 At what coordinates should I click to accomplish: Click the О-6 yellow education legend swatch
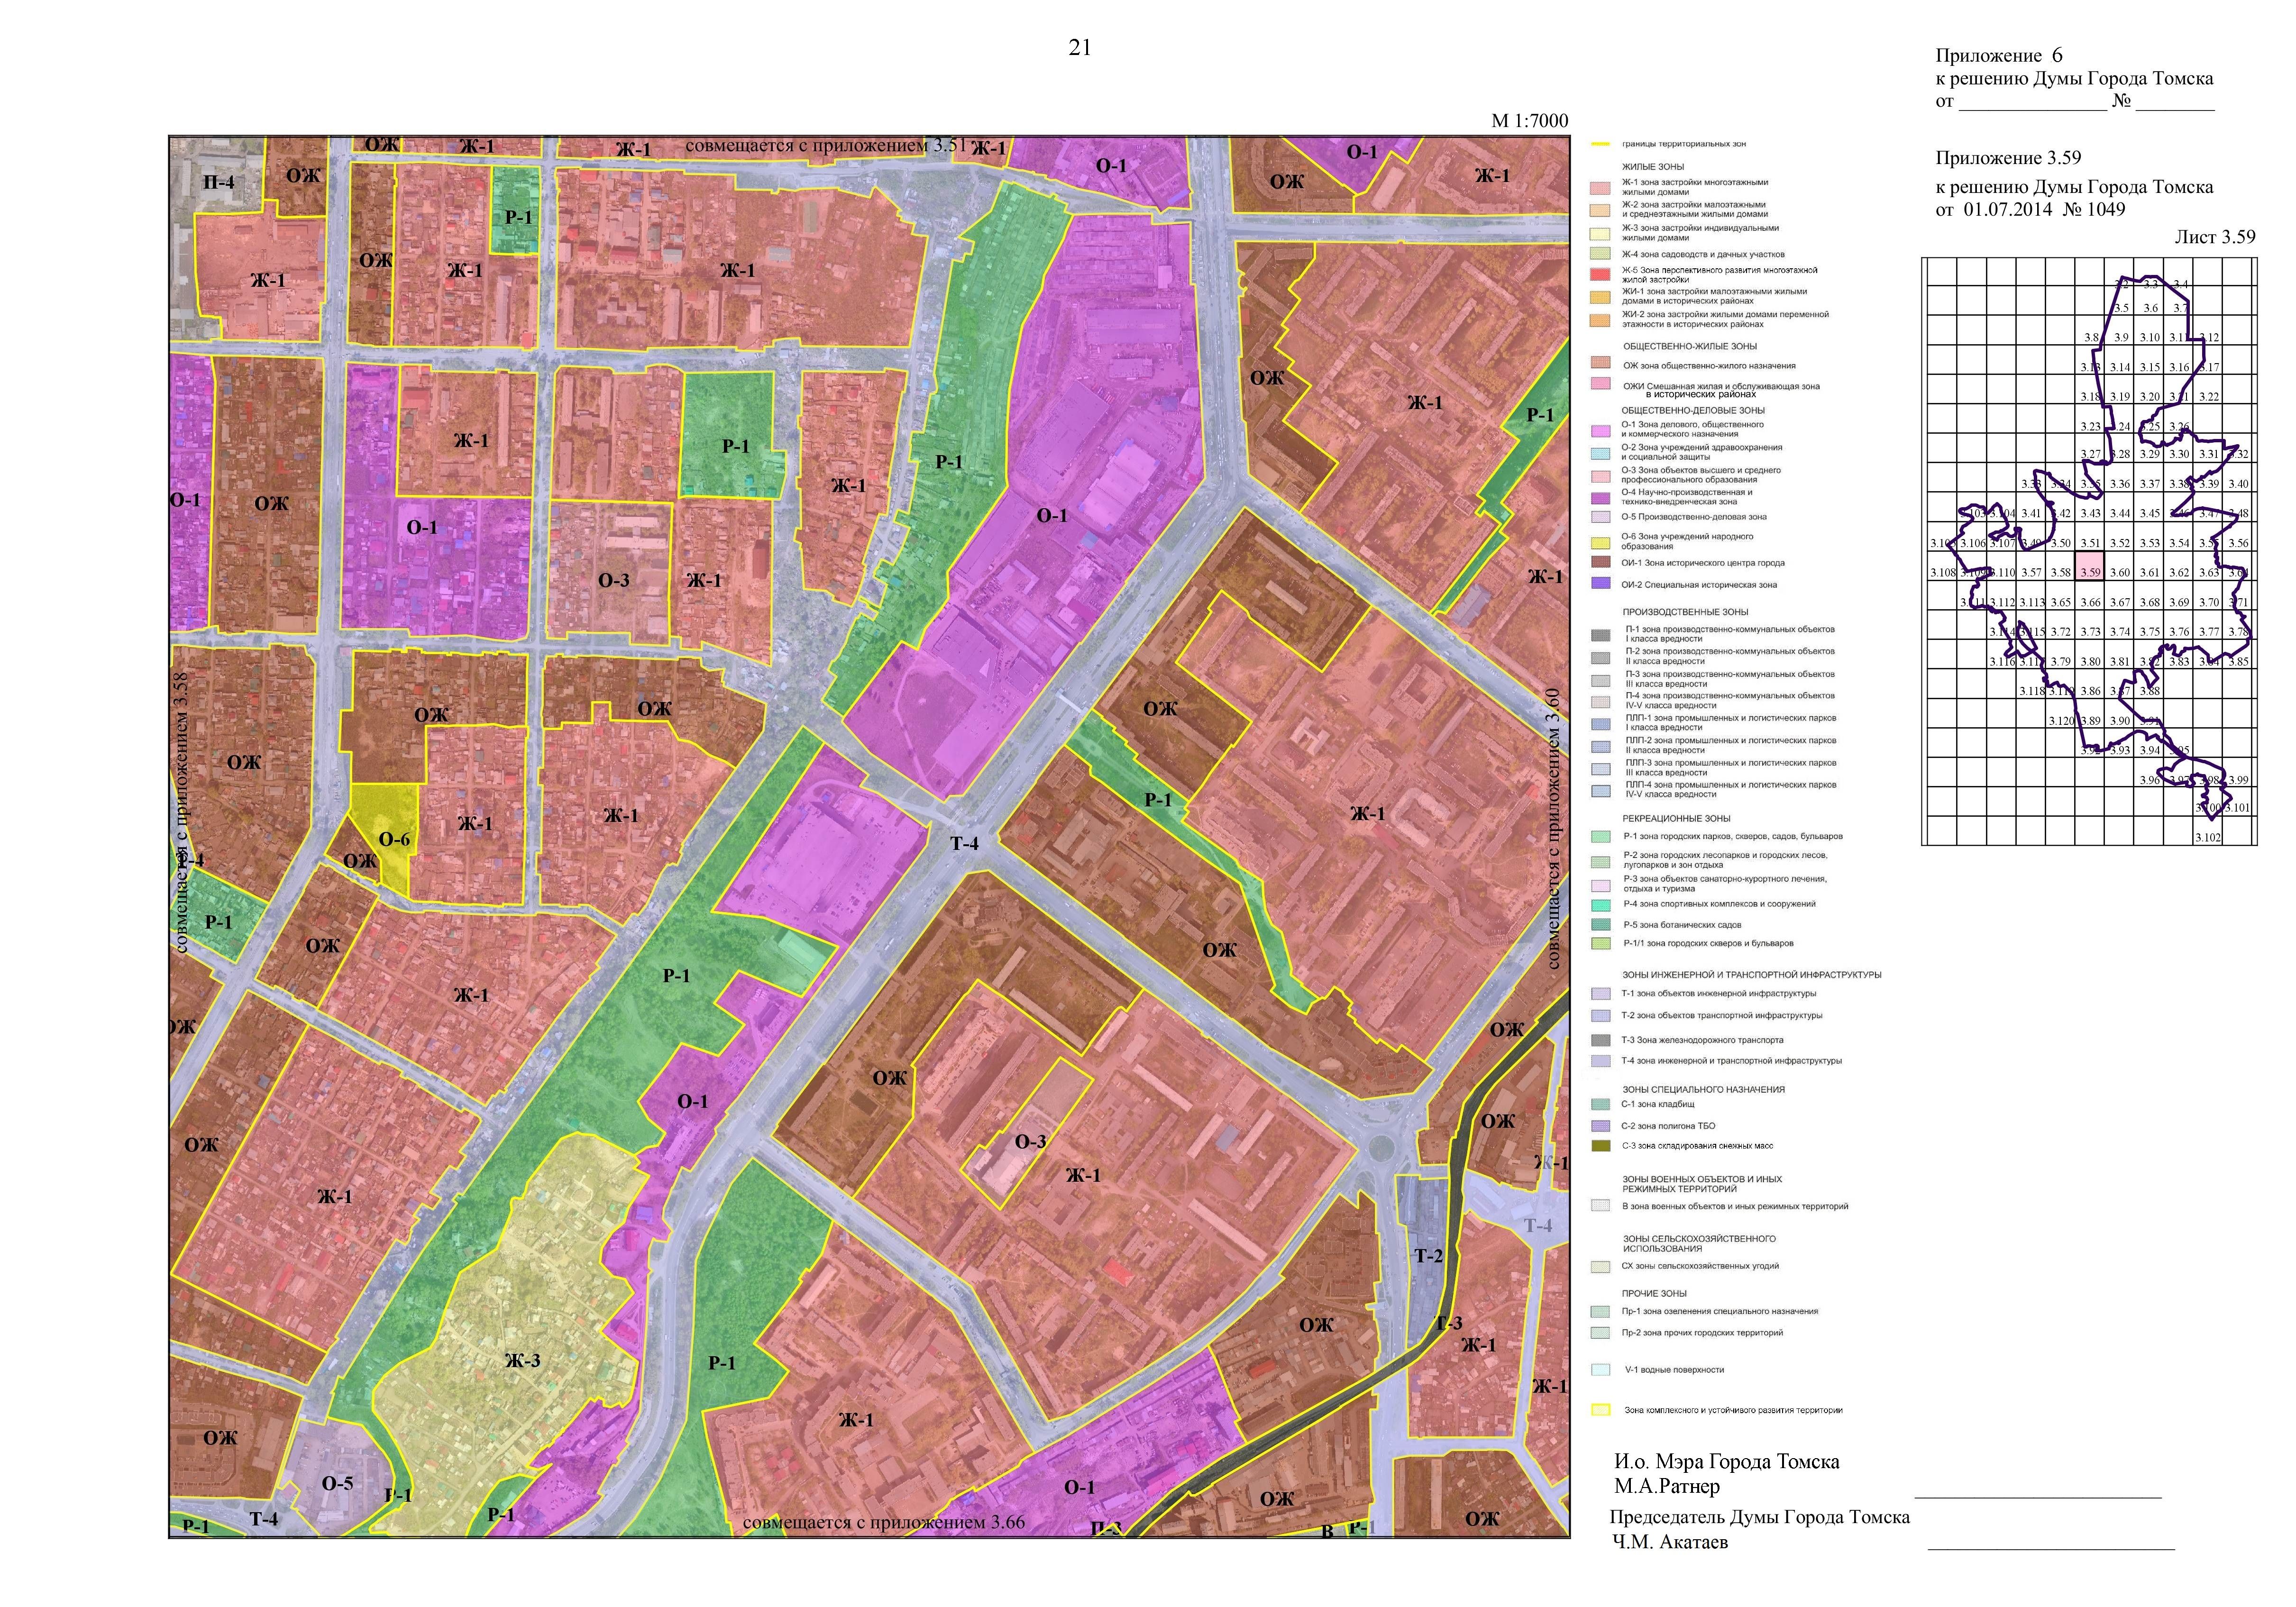pos(1600,542)
